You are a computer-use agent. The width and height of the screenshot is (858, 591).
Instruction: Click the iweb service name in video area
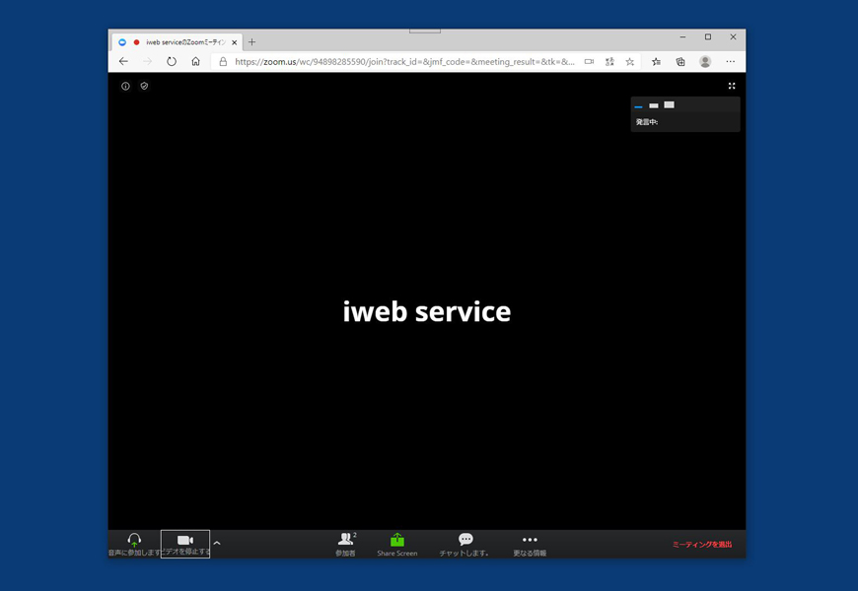427,311
